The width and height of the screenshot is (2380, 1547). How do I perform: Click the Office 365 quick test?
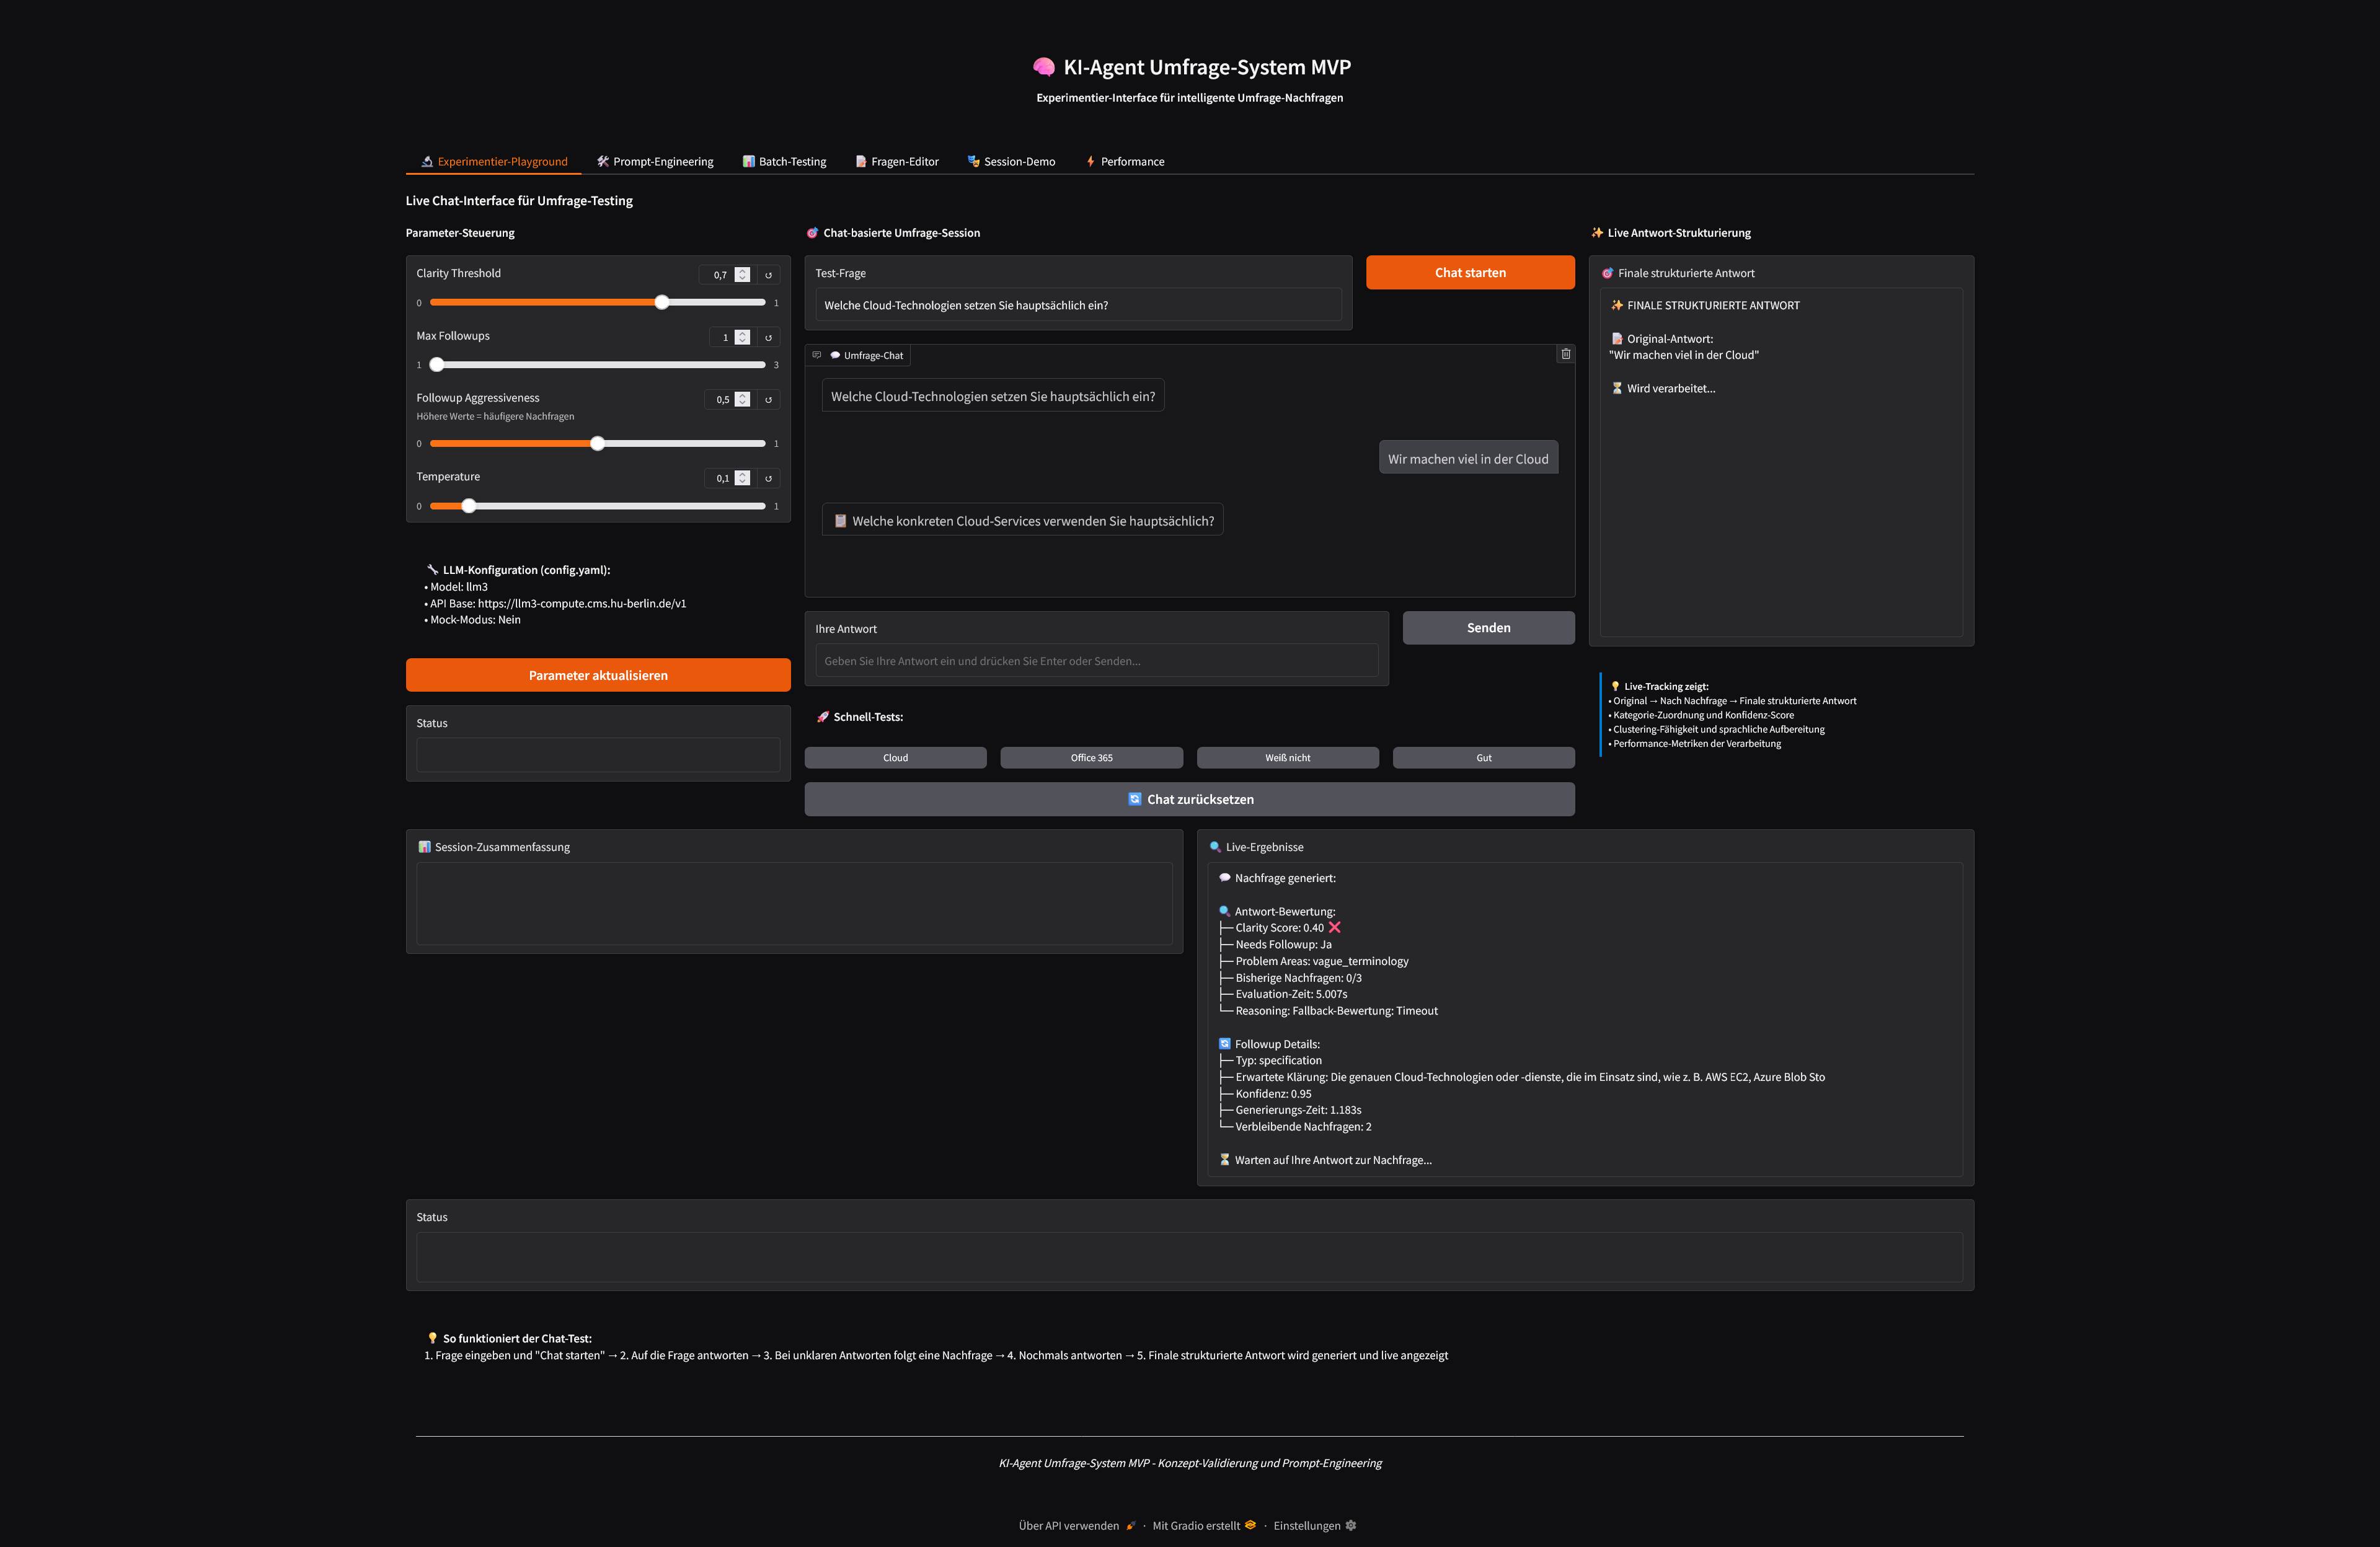[x=1091, y=757]
